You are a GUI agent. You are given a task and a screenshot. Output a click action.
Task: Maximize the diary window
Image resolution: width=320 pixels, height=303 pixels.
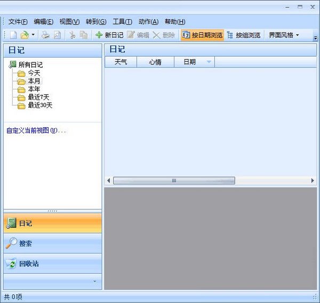(300, 7)
